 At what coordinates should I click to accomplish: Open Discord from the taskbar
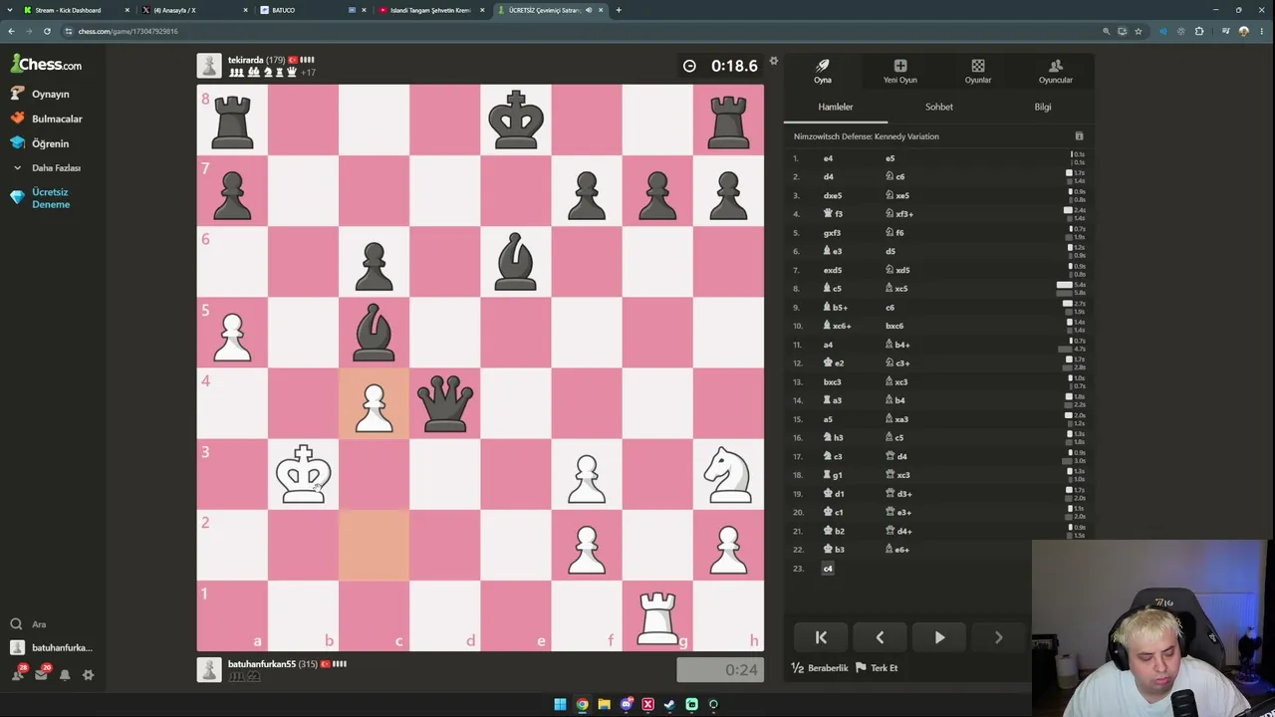click(626, 705)
